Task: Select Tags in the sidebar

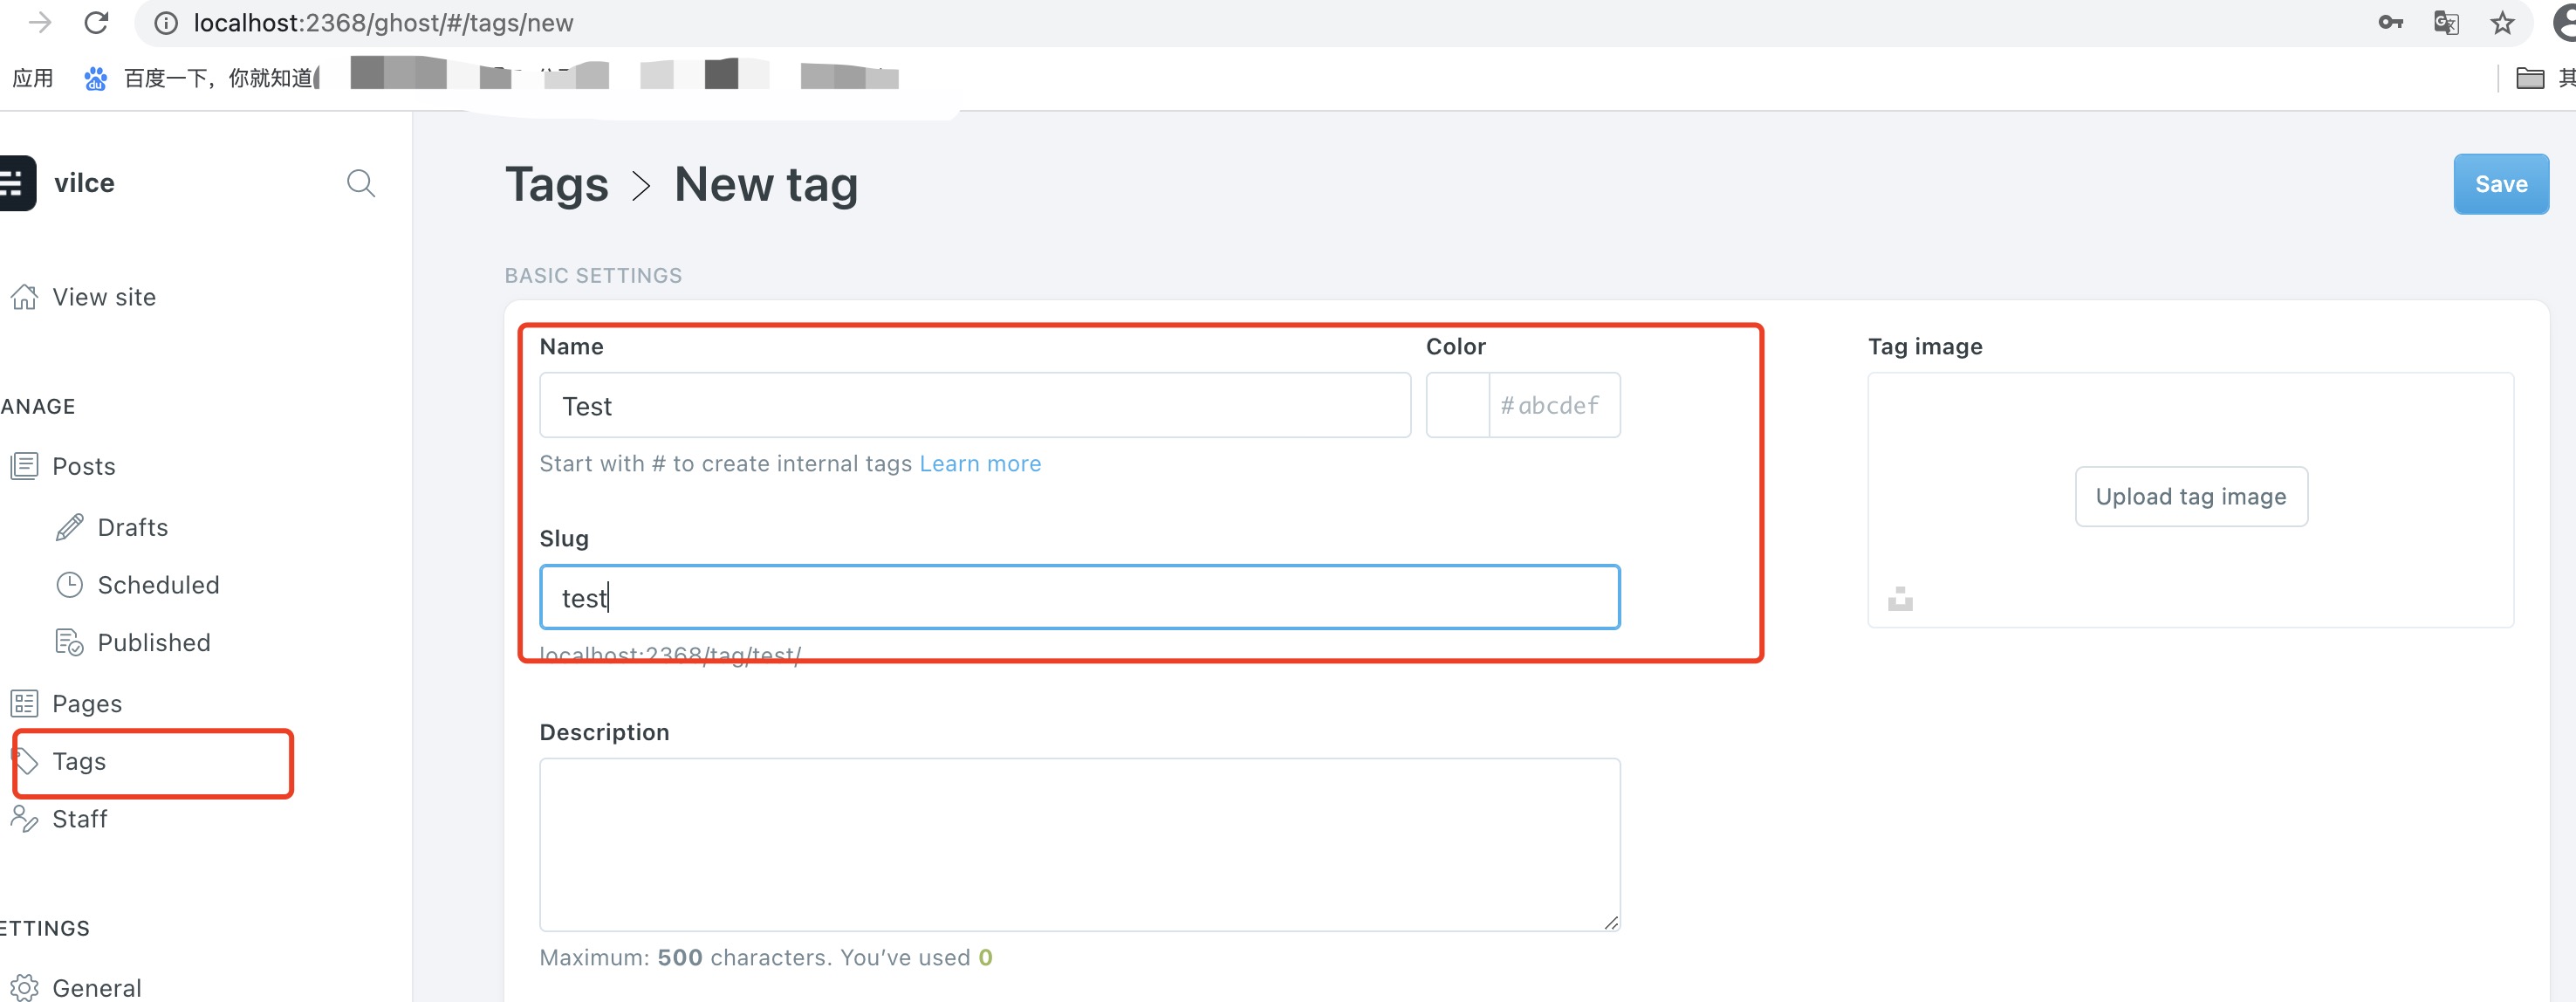Action: [79, 761]
